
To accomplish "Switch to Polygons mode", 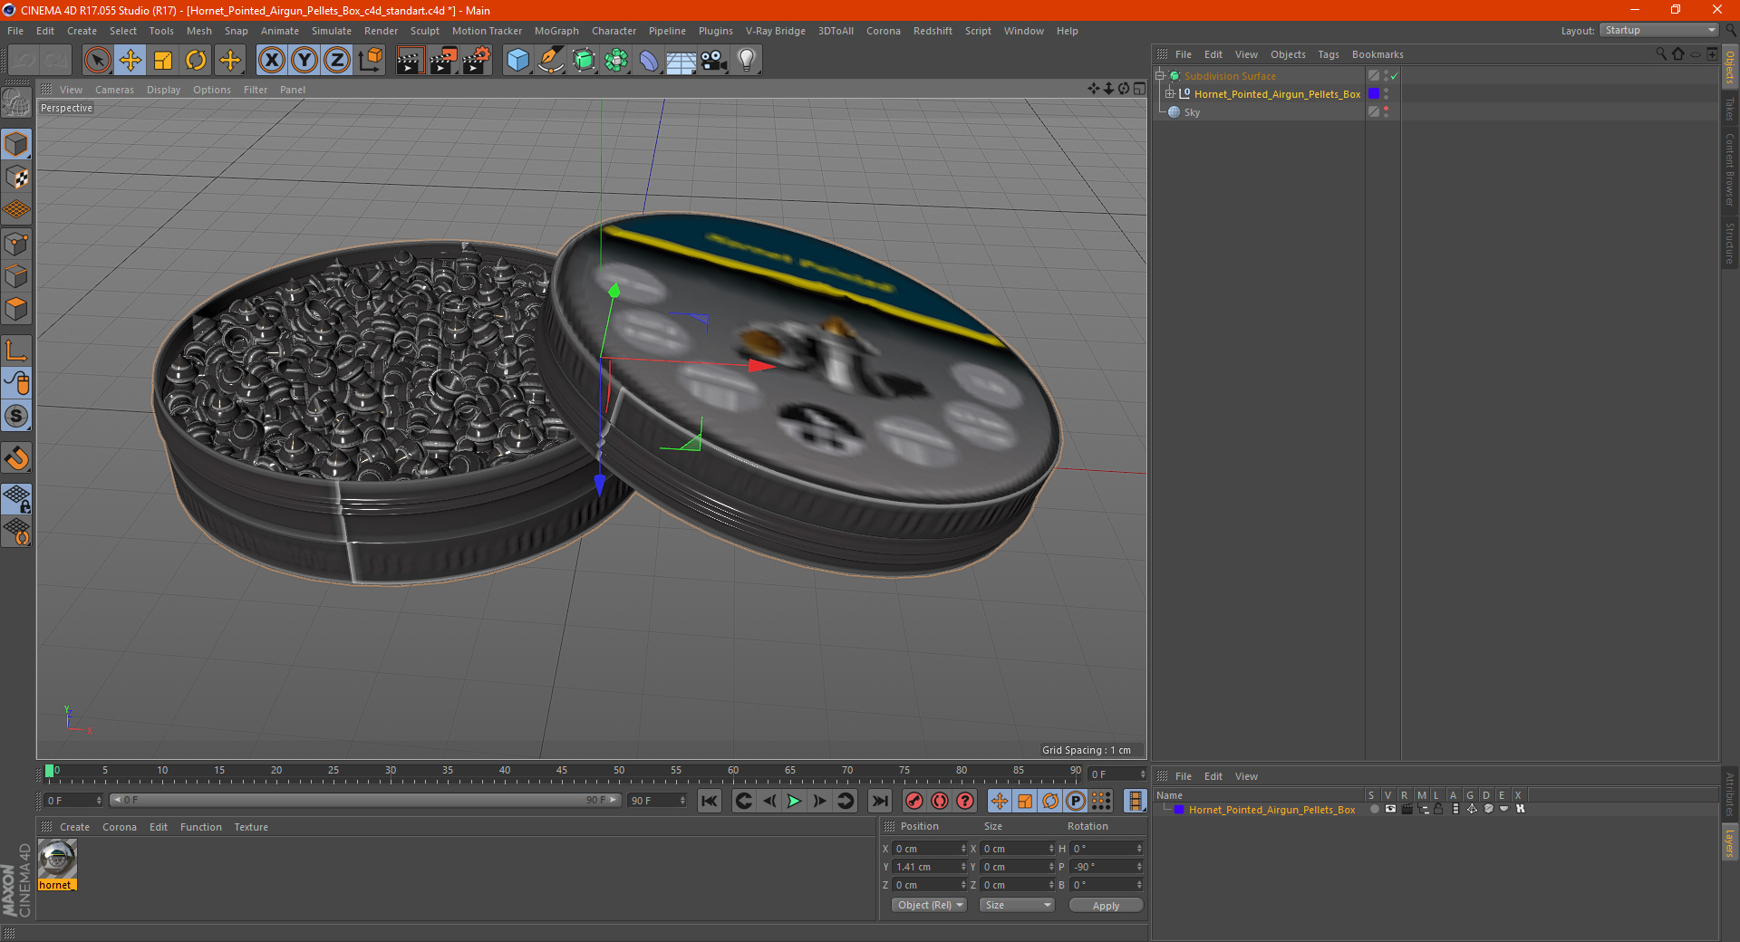I will [17, 309].
